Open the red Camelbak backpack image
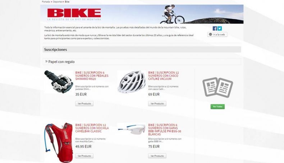 pos(59,143)
